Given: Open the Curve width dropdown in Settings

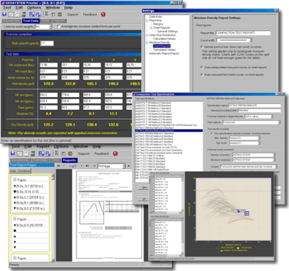Looking at the screenshot, I should [251, 40].
